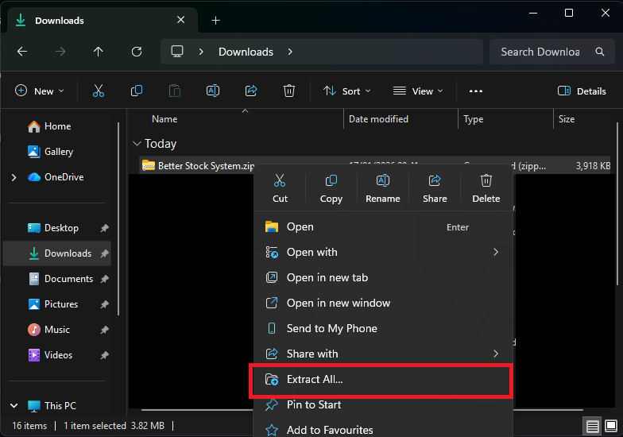Open Documents in the sidebar

68,279
